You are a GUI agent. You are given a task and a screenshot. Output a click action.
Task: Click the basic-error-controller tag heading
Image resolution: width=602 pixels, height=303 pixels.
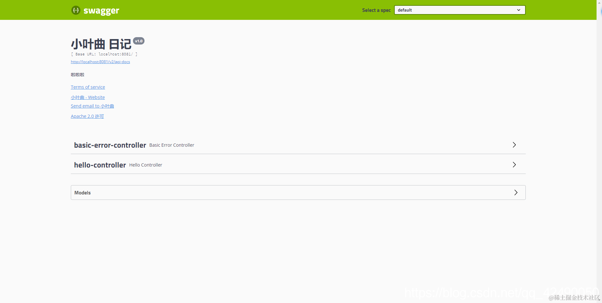pyautogui.click(x=110, y=145)
